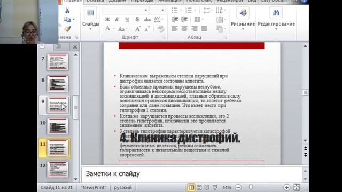Open font color A dropdown
The height and width of the screenshot is (192, 342).
(x=109, y=28)
